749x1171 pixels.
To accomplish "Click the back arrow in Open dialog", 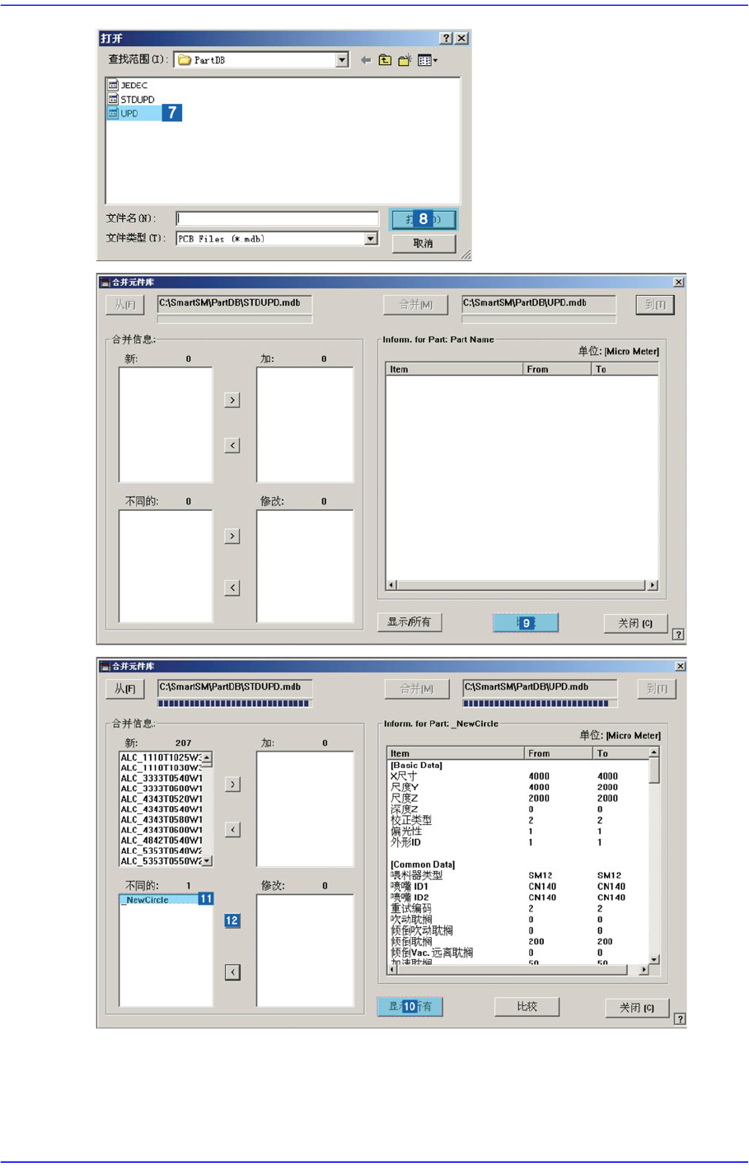I will coord(366,60).
